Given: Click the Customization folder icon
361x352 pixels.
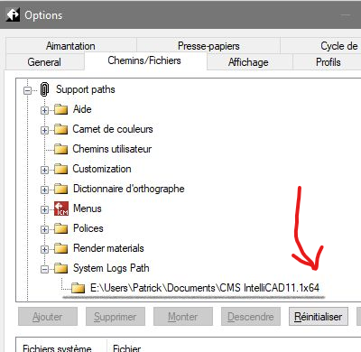Looking at the screenshot, I should click(x=60, y=169).
